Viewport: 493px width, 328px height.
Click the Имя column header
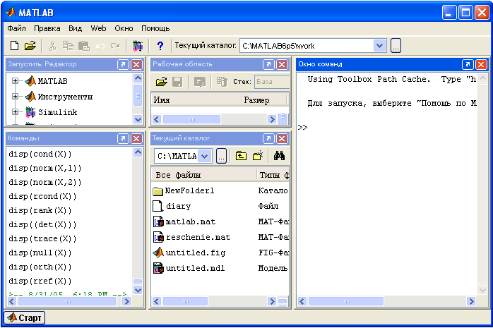[x=196, y=100]
